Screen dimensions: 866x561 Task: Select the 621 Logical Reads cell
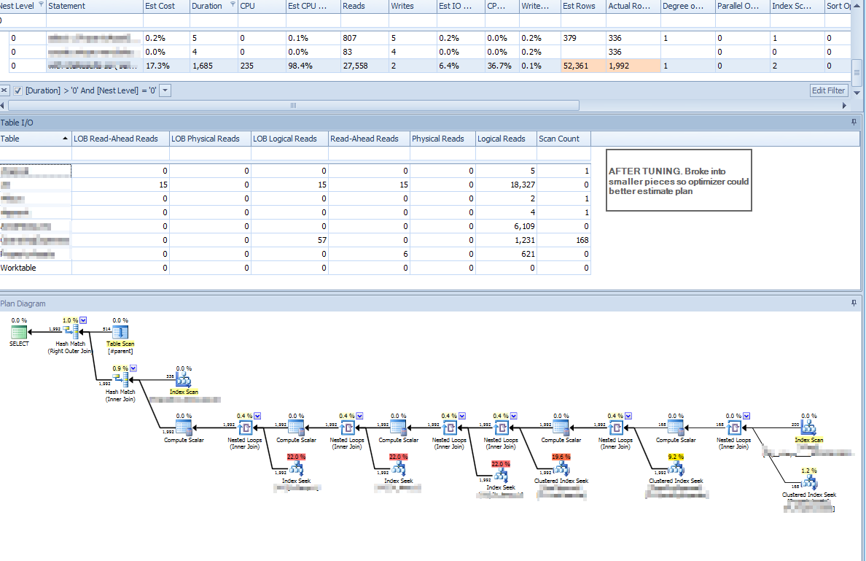[506, 254]
